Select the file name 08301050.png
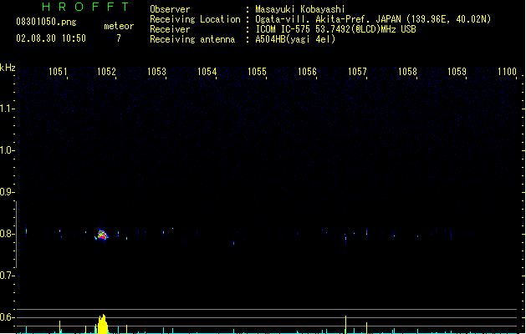 46,22
